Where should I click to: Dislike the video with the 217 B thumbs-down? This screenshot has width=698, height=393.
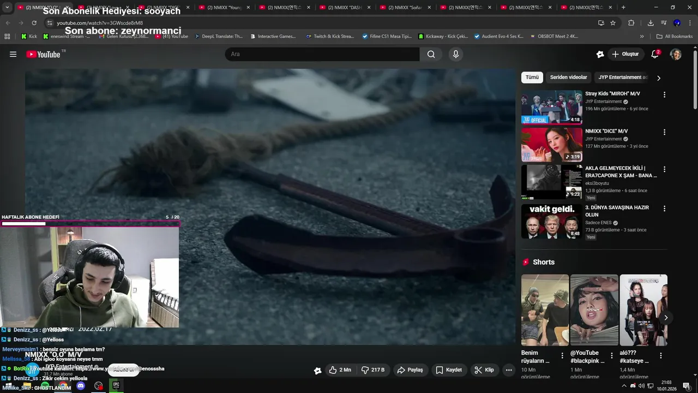(x=373, y=370)
